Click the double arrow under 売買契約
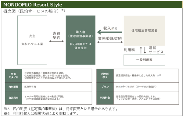The width and height of the screenshot is (183, 117). pos(56,41)
